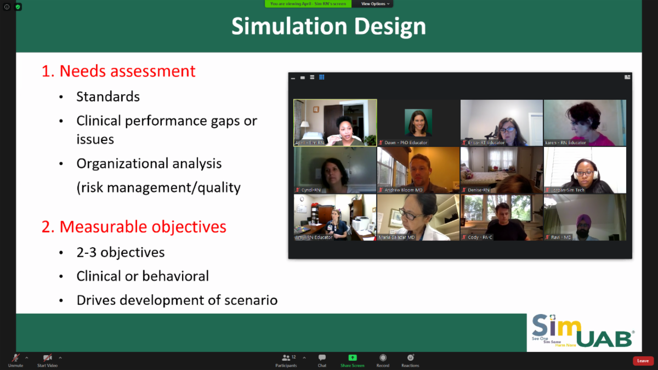Select Maria Salazar MD's video tile
Viewport: 658px width, 370px height.
tap(418, 217)
